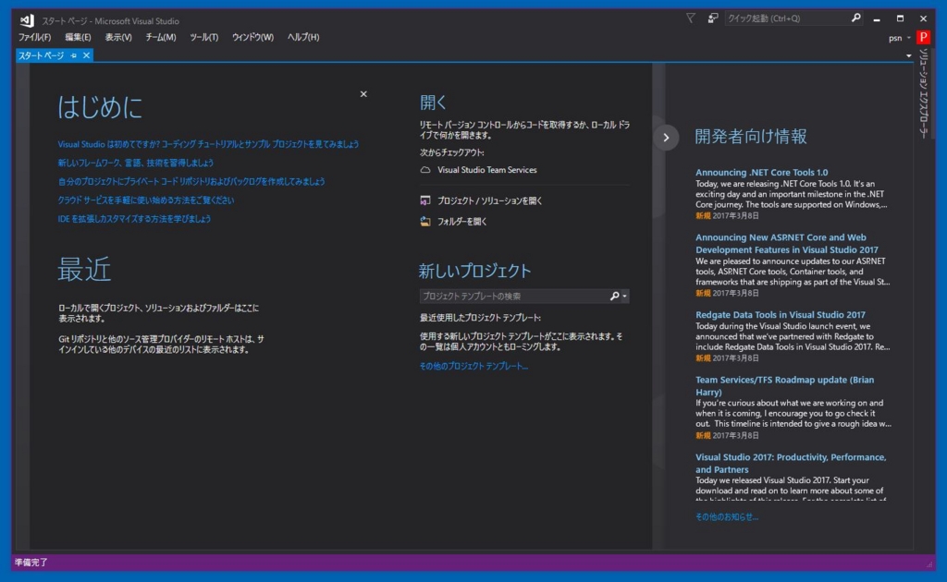Open the ソリューション エクスプローラー side tab
947x582 pixels.
pyautogui.click(x=923, y=94)
